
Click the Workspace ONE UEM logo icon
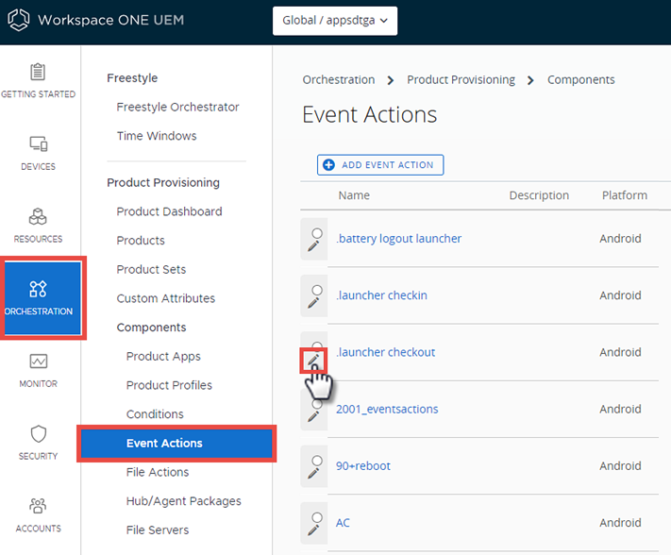pyautogui.click(x=18, y=20)
